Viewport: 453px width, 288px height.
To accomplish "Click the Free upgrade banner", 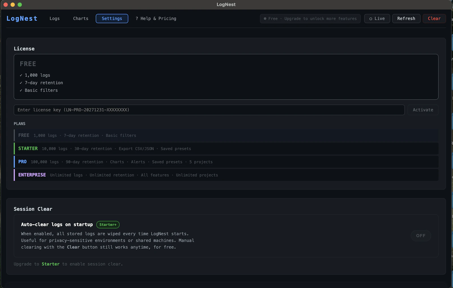I will [x=310, y=19].
